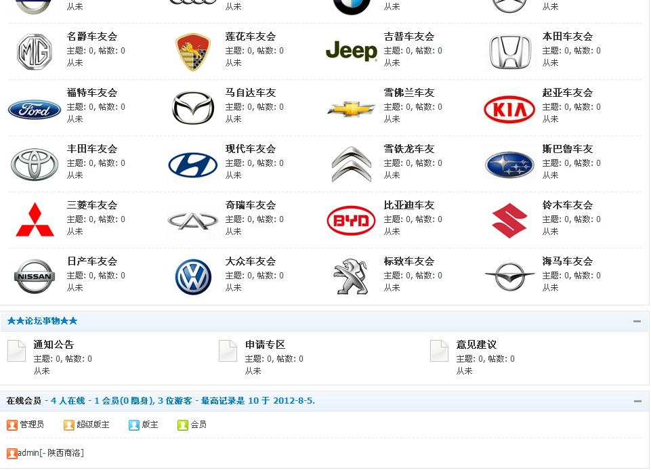Open the Hyundai blue logo
Viewport: 651px width, 470px height.
click(193, 165)
